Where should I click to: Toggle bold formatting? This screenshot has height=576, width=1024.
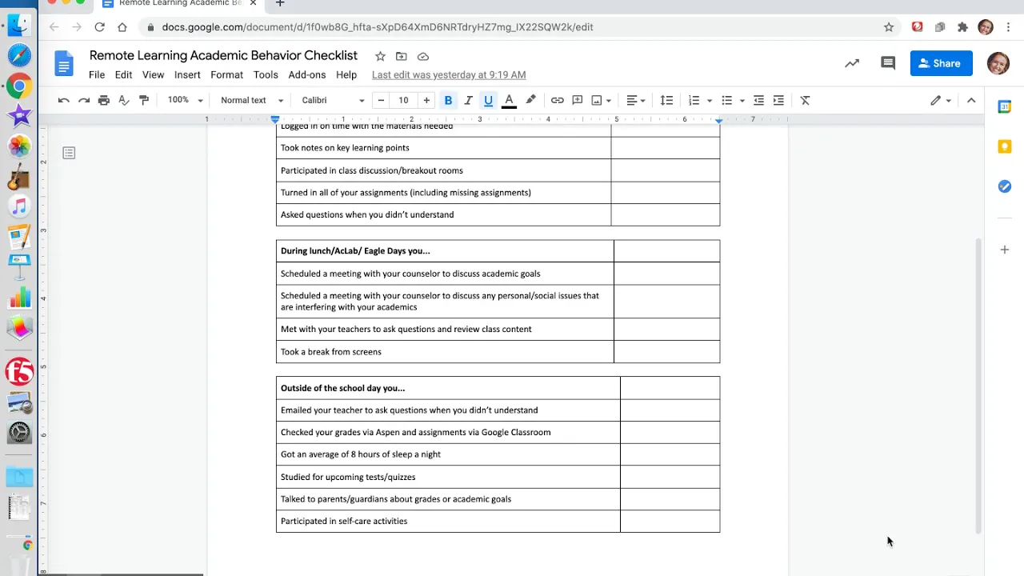point(448,100)
